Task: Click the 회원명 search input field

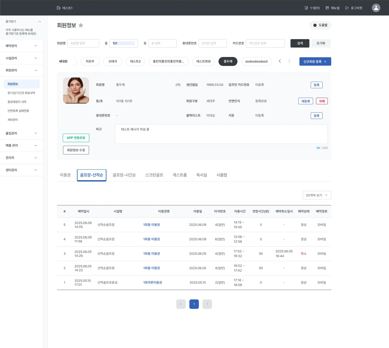Action: point(83,43)
